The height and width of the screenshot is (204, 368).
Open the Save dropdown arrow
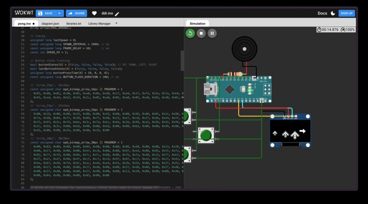pos(59,13)
